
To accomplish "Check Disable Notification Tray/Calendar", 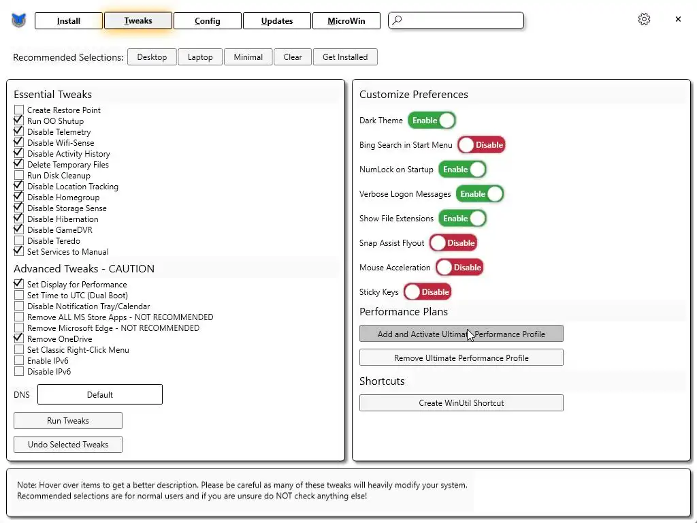I will point(19,306).
